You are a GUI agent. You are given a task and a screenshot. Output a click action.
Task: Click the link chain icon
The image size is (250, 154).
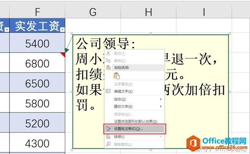(108, 136)
